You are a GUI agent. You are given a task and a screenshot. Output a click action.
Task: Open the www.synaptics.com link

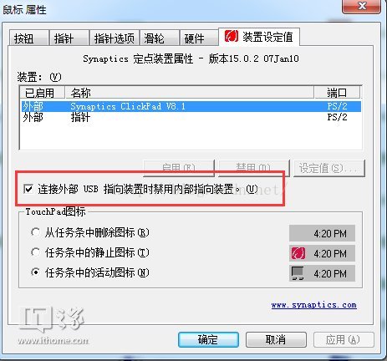[x=314, y=305]
